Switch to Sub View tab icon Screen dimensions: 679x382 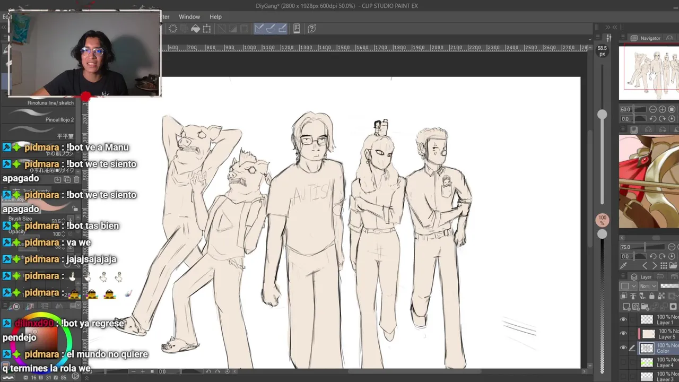click(x=634, y=129)
